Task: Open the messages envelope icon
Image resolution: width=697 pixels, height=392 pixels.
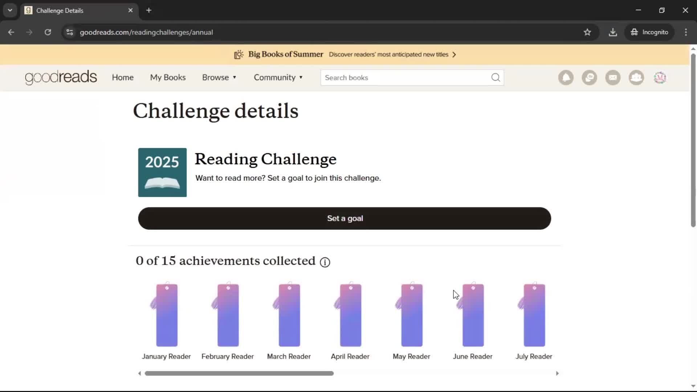Action: click(613, 78)
